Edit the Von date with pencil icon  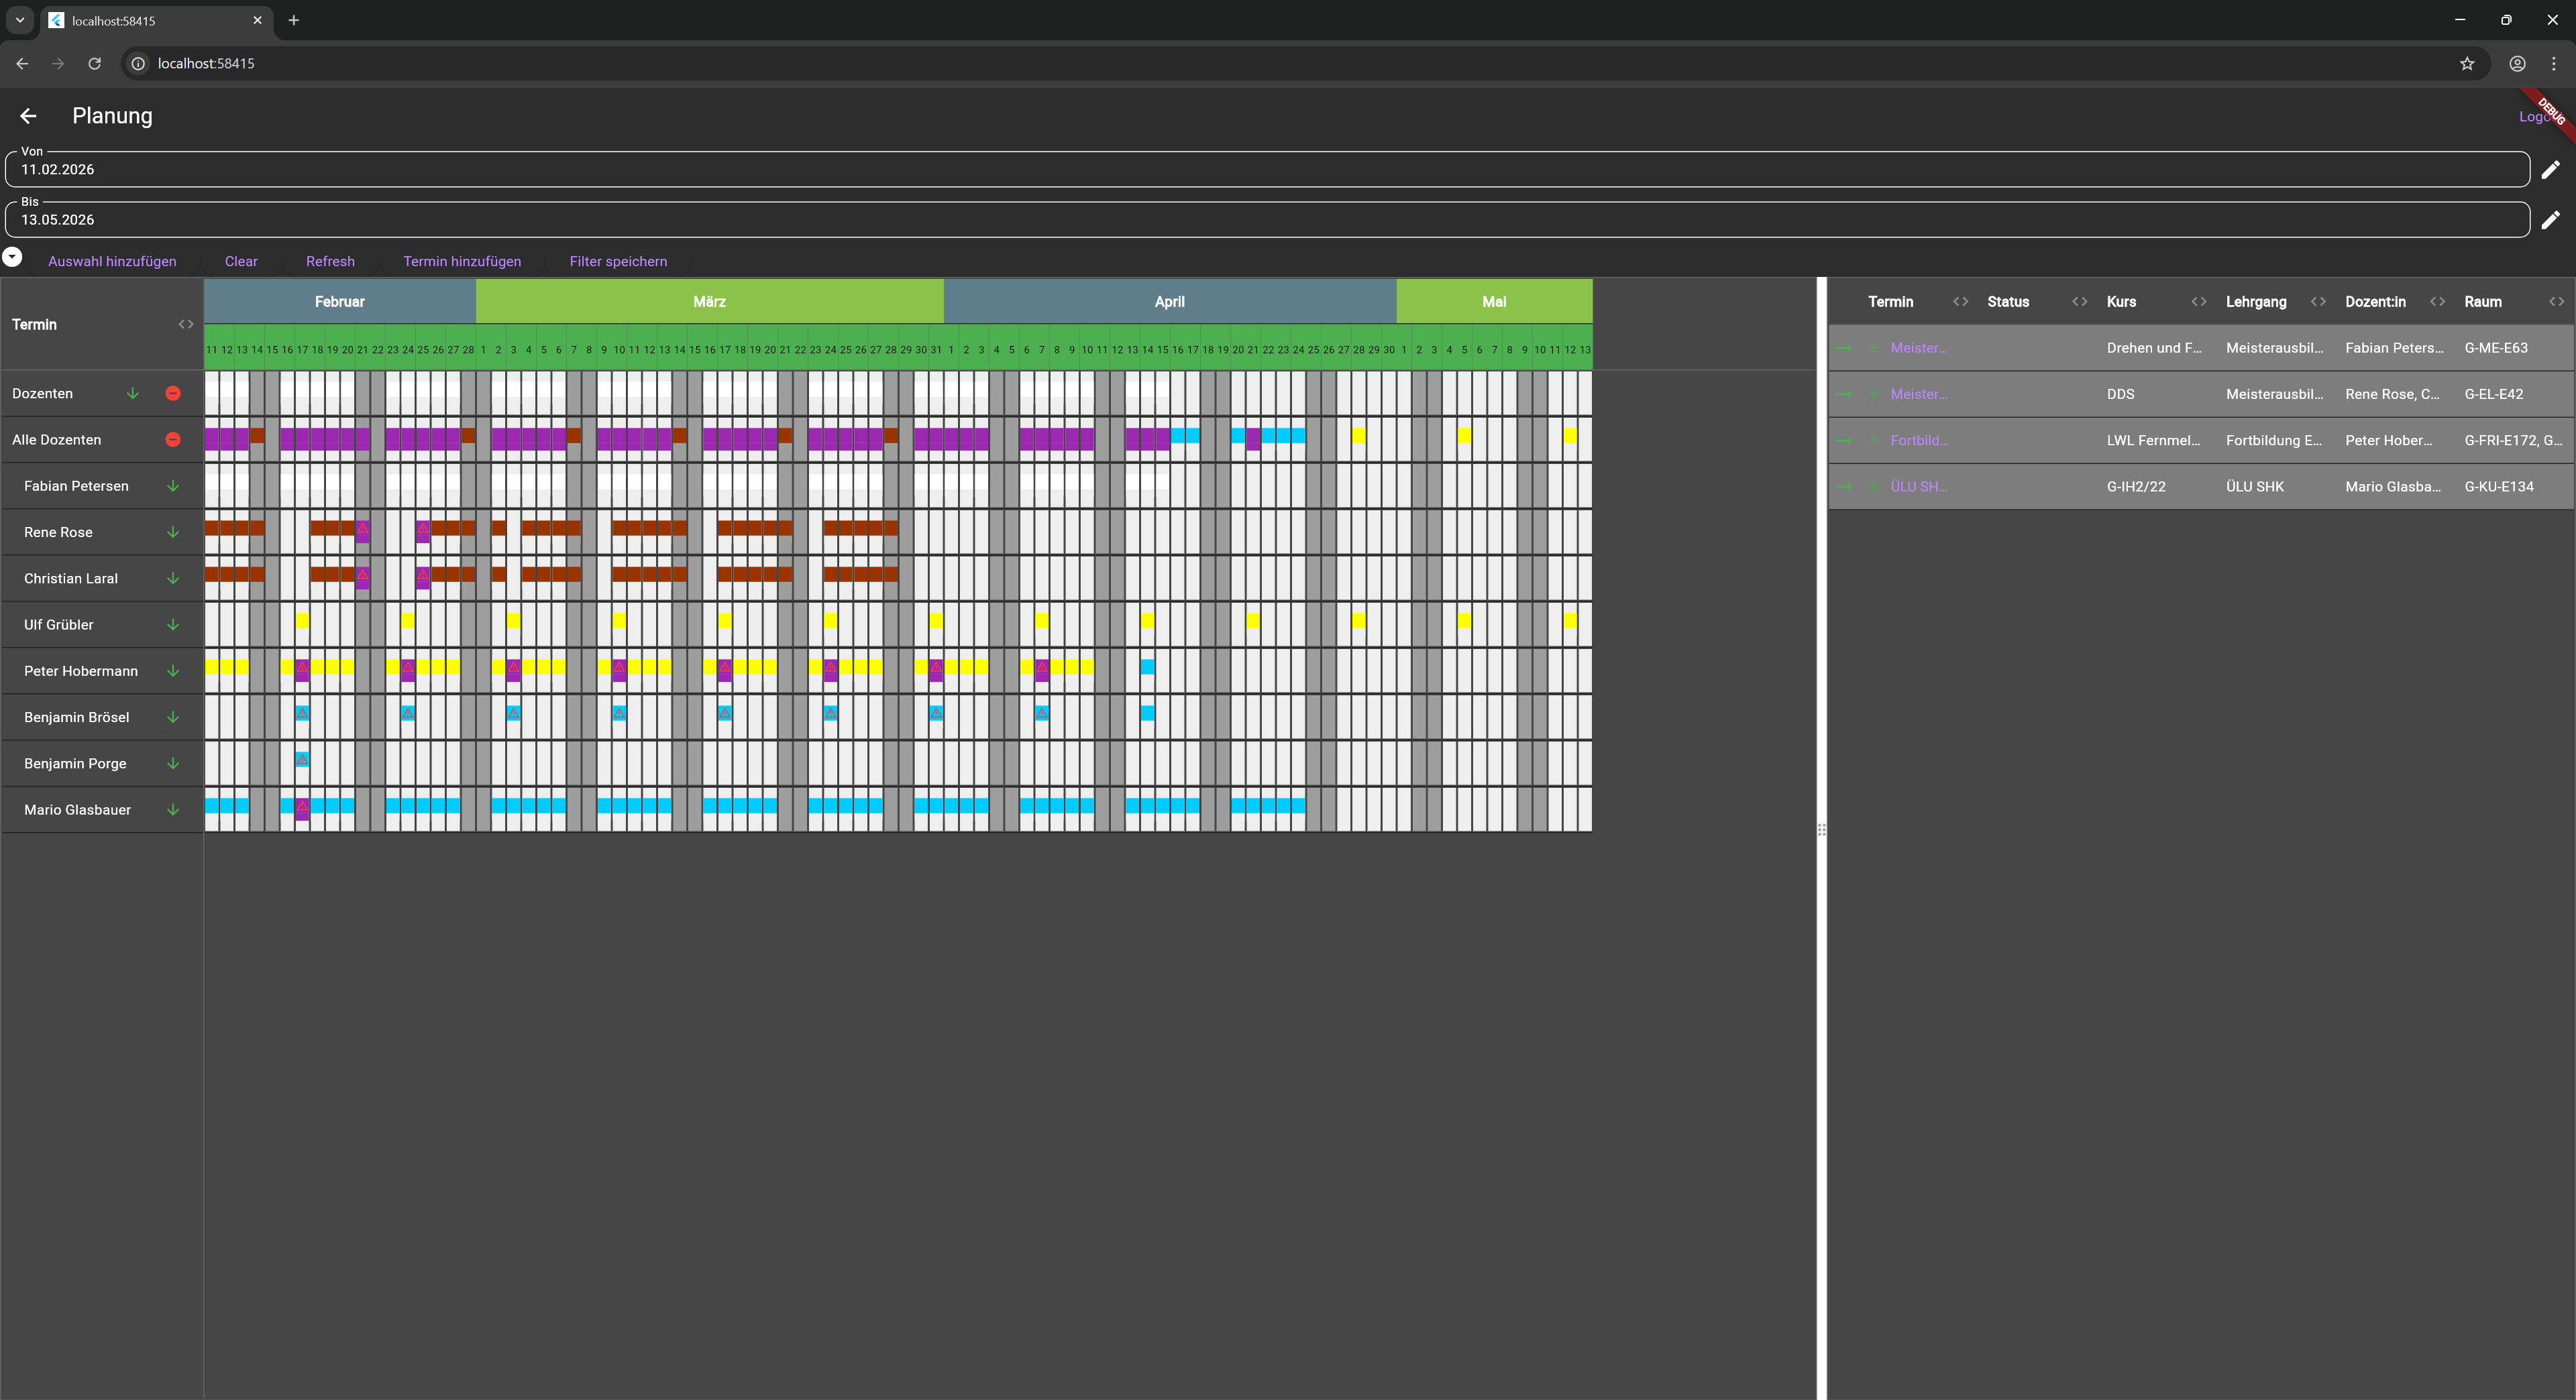click(x=2550, y=169)
